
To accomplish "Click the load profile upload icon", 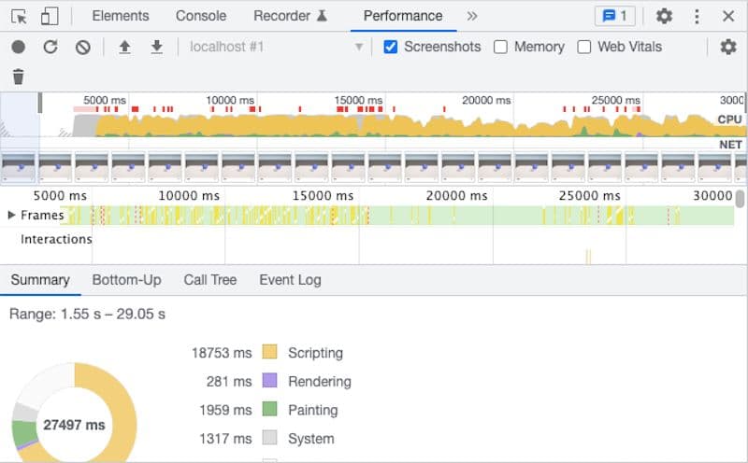I will click(x=124, y=47).
